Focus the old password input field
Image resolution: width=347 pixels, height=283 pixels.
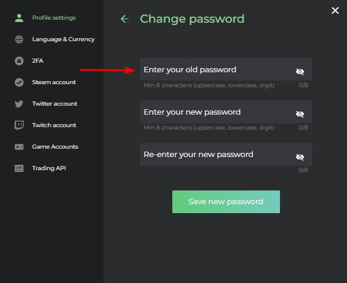pos(226,69)
